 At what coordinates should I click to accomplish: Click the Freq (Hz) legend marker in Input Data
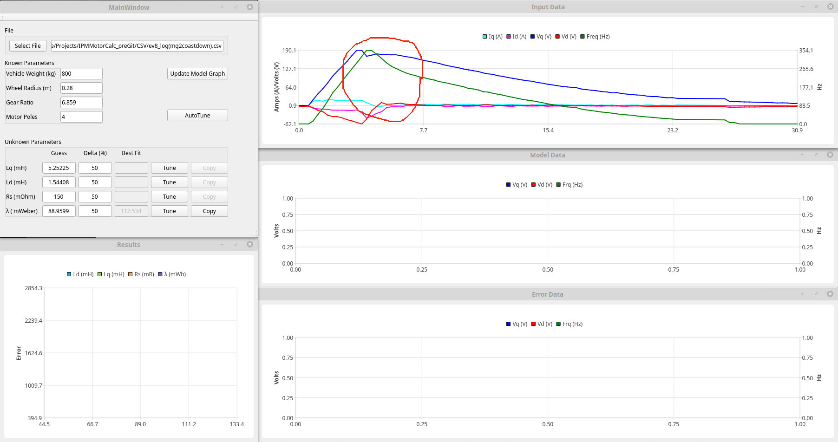(x=583, y=37)
